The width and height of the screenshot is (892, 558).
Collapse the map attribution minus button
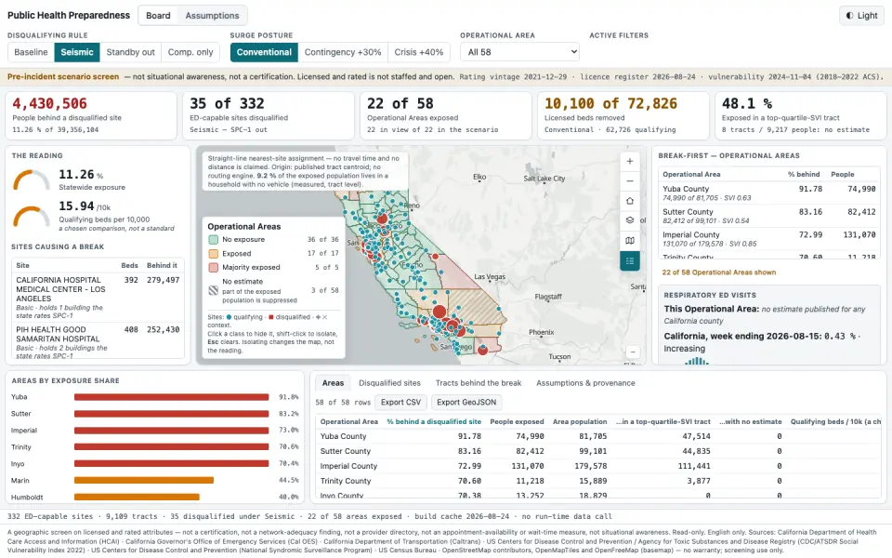[633, 352]
